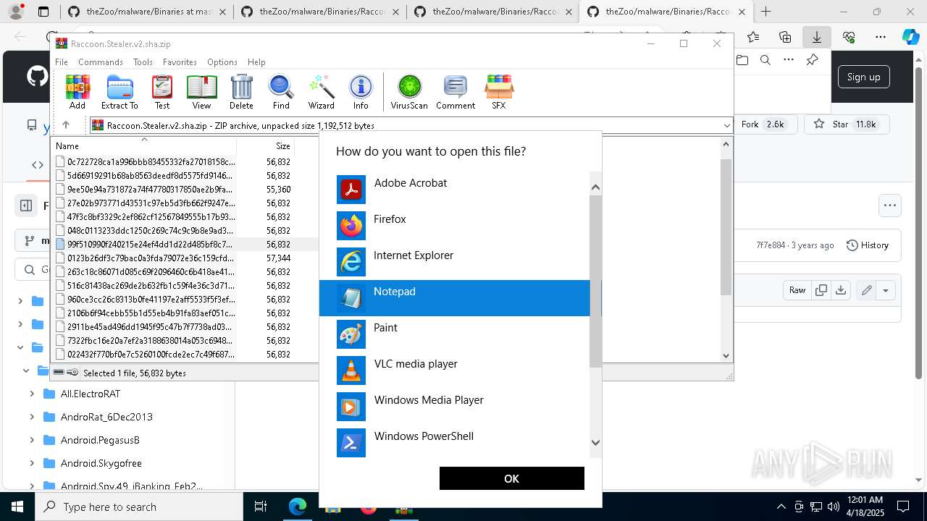The image size is (927, 521).
Task: Click the Windows Start button
Action: coord(17,507)
